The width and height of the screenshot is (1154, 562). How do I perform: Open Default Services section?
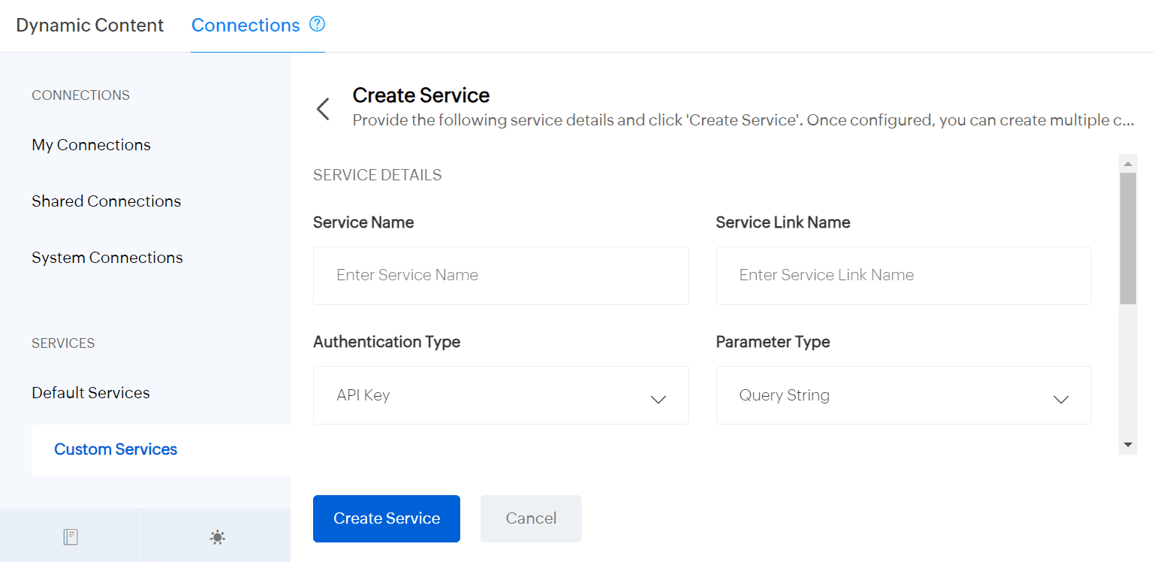[90, 393]
